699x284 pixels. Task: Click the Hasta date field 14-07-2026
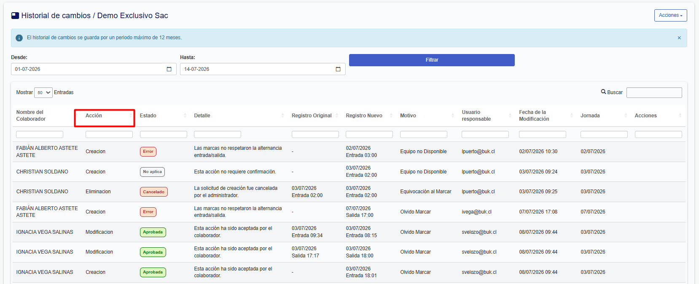[263, 69]
